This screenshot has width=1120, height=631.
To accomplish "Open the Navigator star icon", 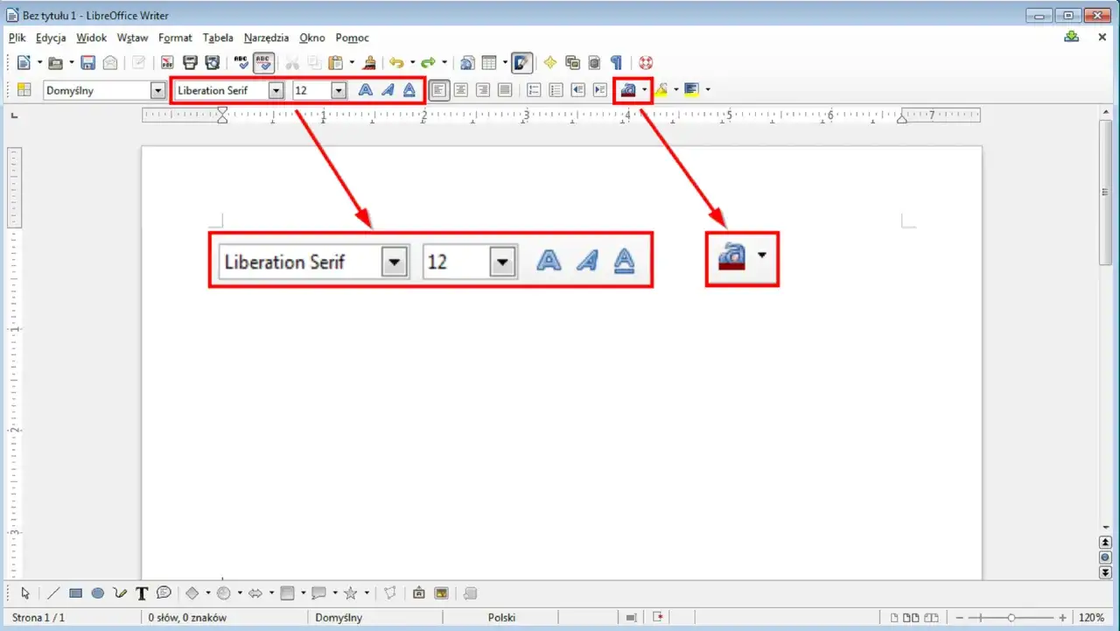I will click(550, 62).
